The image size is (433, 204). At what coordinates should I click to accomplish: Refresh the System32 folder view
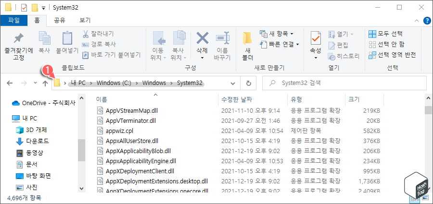pos(249,83)
